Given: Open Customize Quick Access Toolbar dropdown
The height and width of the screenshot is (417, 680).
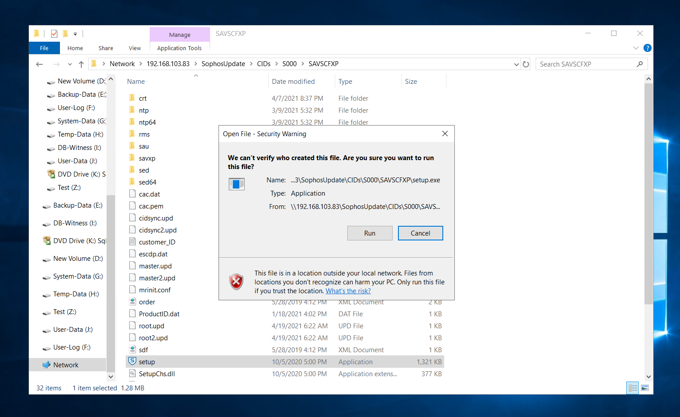Looking at the screenshot, I should (75, 34).
